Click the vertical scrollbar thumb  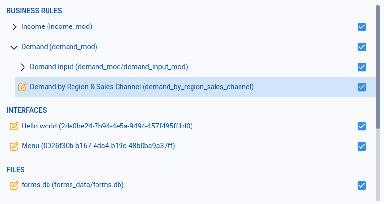point(378,59)
